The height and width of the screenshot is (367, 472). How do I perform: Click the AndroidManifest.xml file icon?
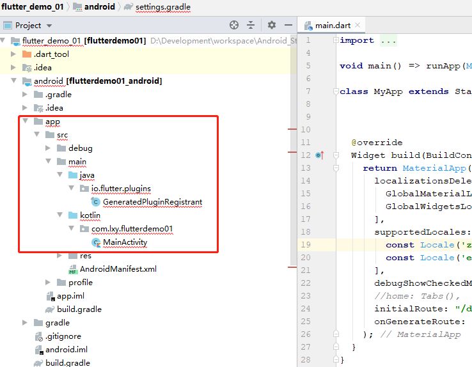pos(72,269)
